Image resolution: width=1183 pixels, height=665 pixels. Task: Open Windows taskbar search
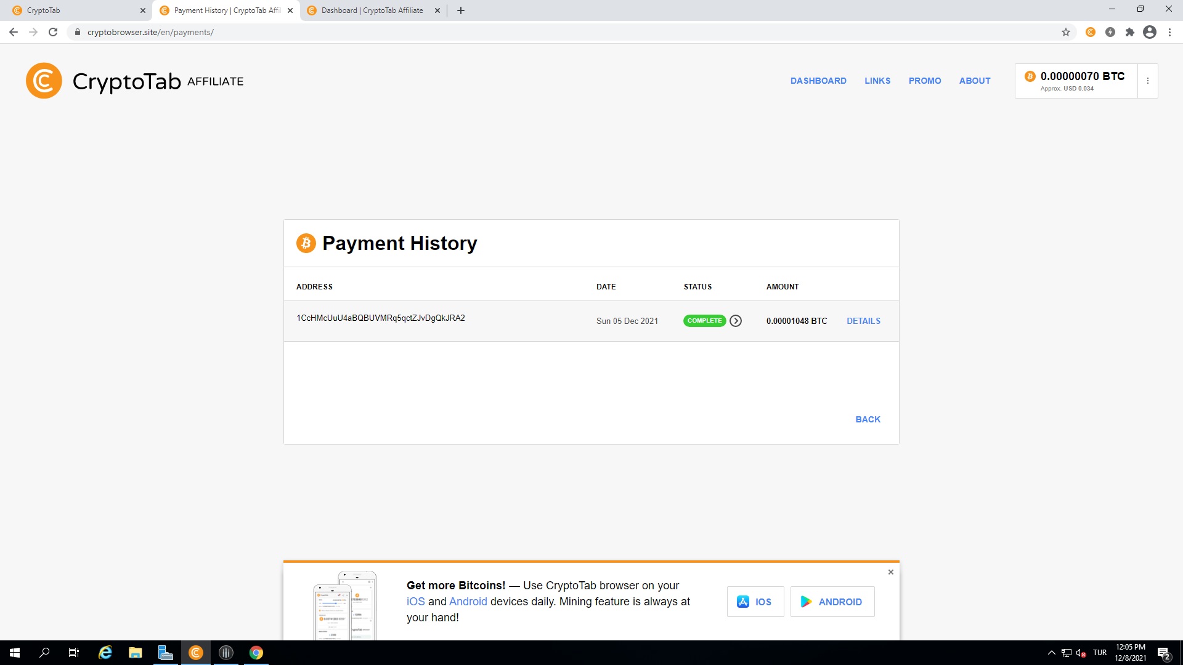44,653
